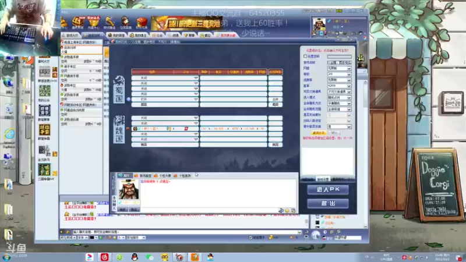Open the 选人模式 dropdown showing 随机点将
Viewport: 466px width, 262px height.
tap(339, 97)
